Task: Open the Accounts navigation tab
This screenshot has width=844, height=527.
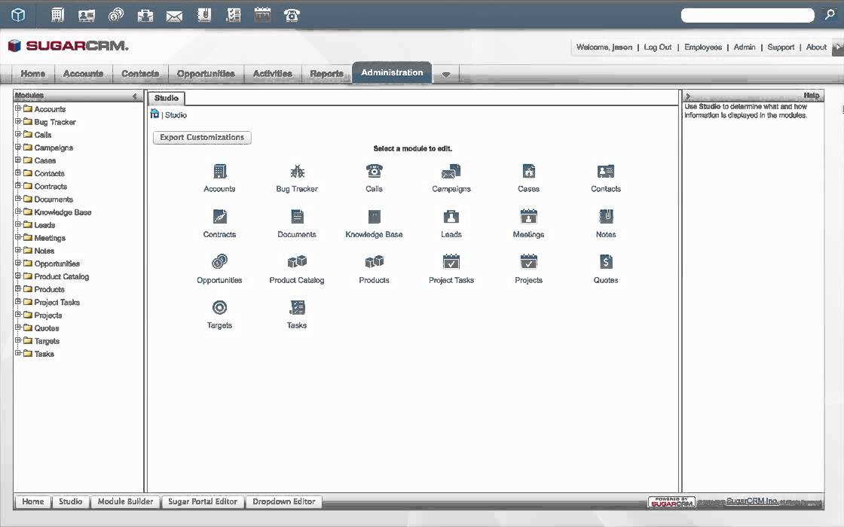Action: pyautogui.click(x=83, y=74)
